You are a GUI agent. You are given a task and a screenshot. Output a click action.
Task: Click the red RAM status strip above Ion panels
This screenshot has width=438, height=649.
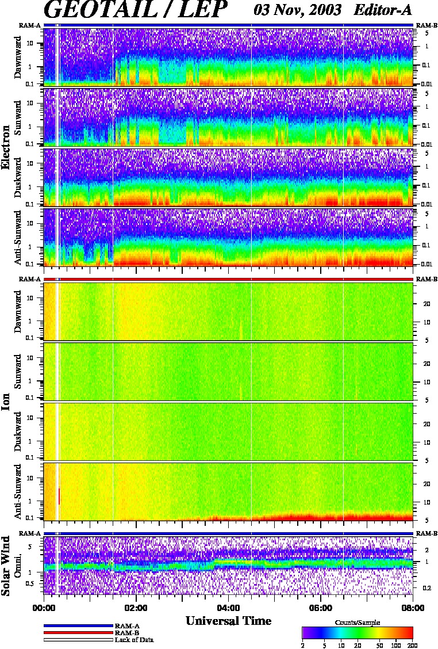228,280
